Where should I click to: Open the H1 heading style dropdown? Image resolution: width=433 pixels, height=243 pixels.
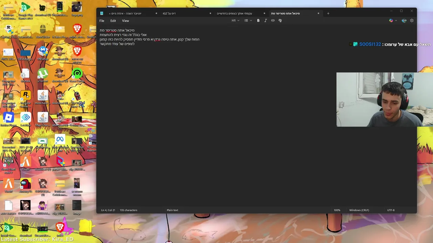235,21
